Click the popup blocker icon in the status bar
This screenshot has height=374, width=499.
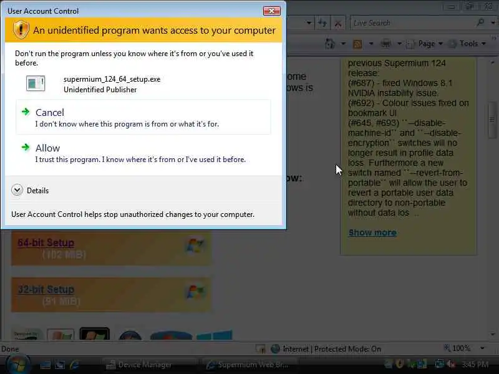261,349
